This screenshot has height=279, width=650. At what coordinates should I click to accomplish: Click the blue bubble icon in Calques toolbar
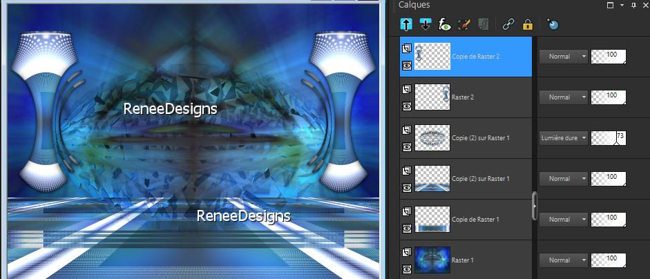coord(553,25)
